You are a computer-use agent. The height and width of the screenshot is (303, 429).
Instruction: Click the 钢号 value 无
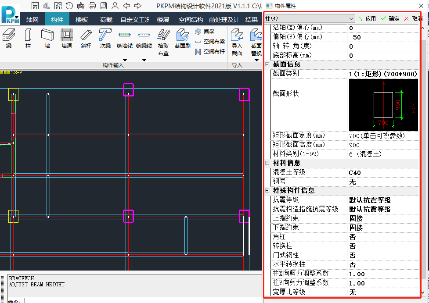pyautogui.click(x=383, y=182)
